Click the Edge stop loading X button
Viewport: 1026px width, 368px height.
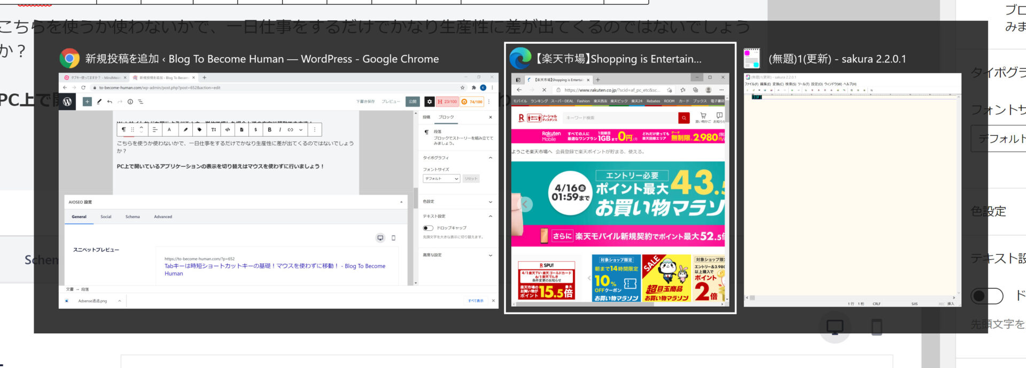(544, 90)
